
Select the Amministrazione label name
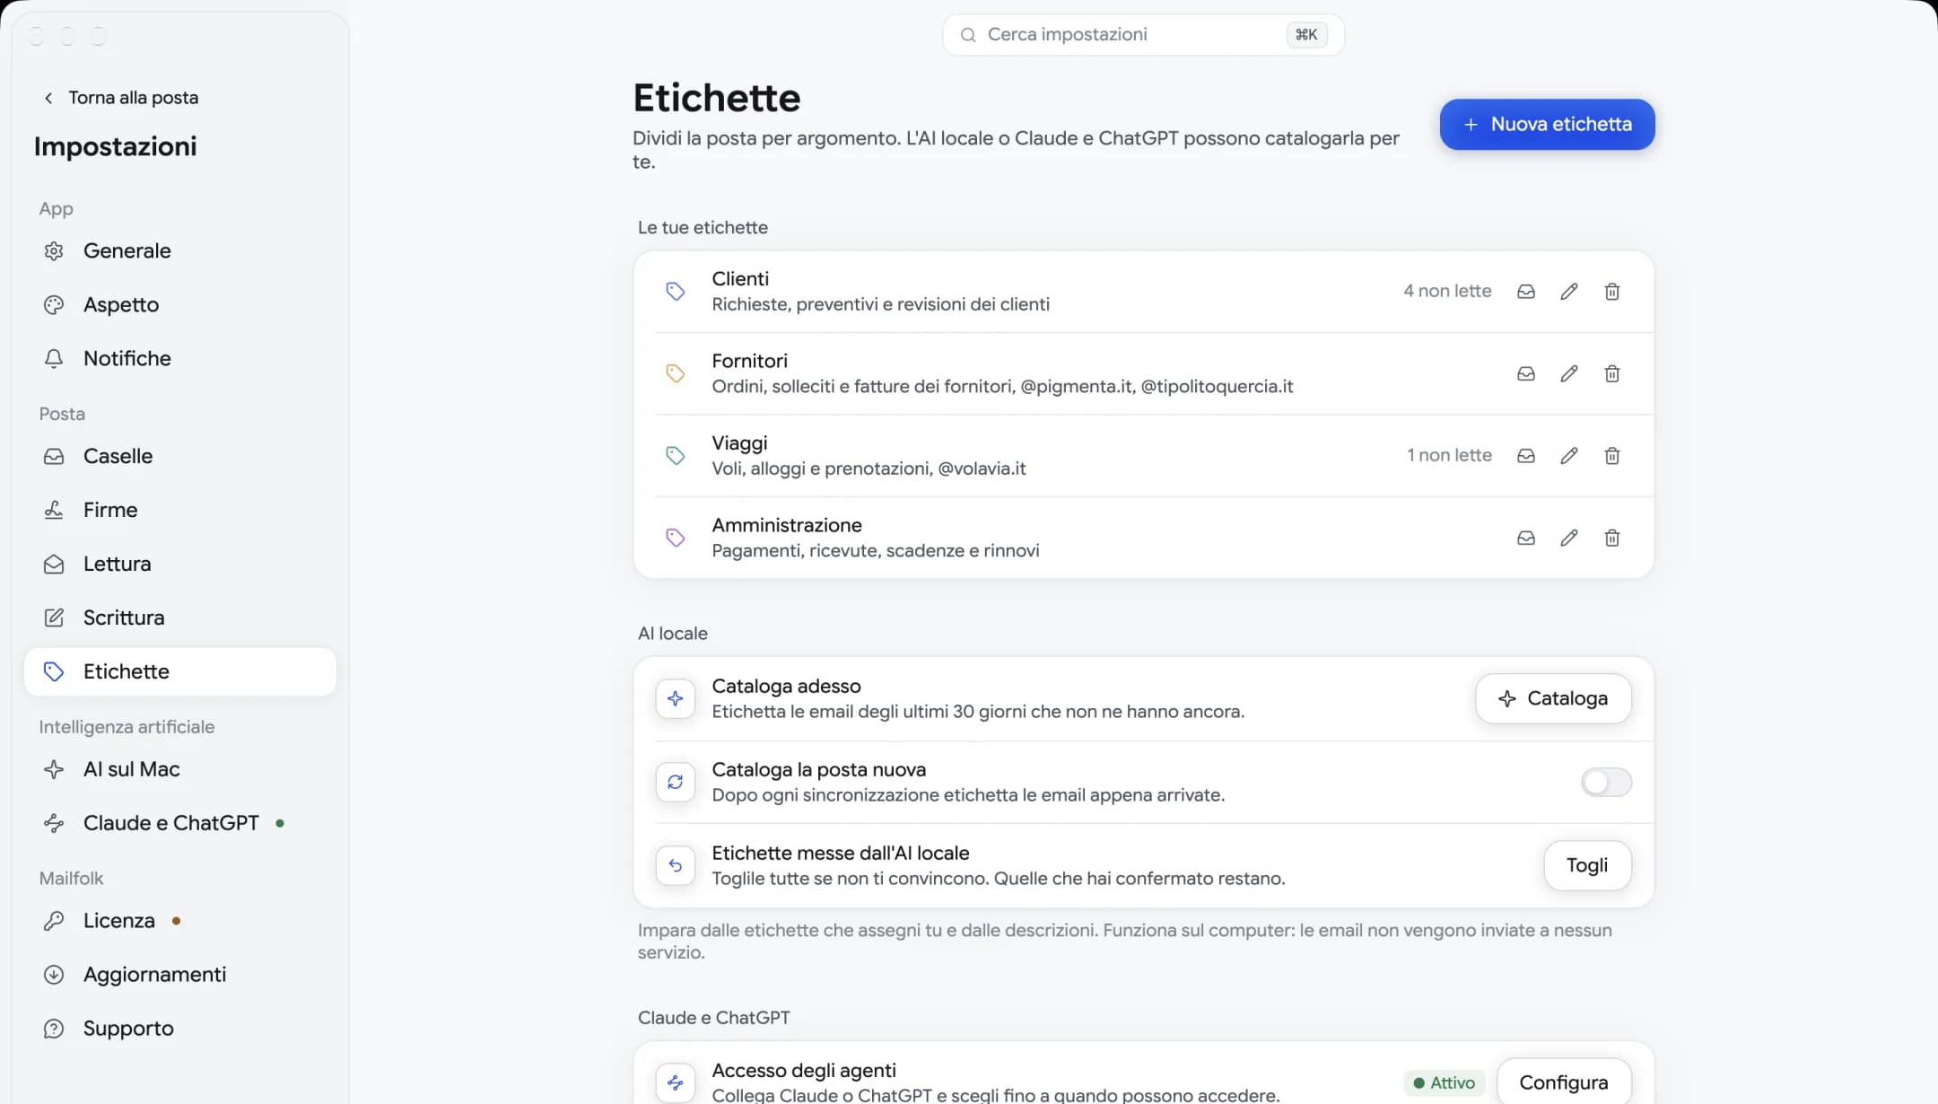[x=787, y=525]
